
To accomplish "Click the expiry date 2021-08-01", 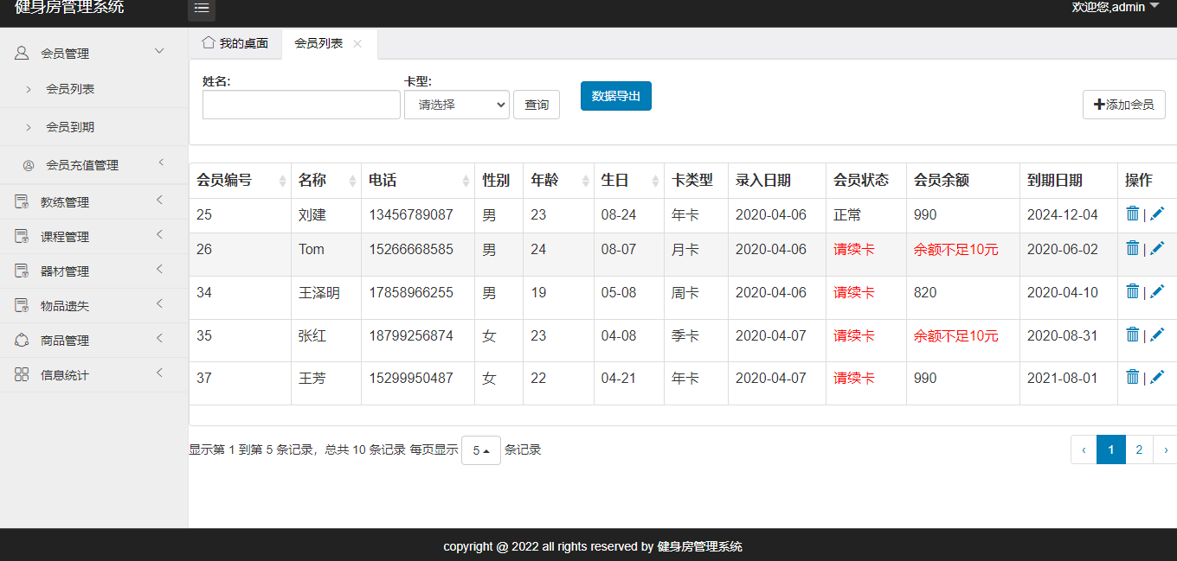I will click(x=1063, y=378).
